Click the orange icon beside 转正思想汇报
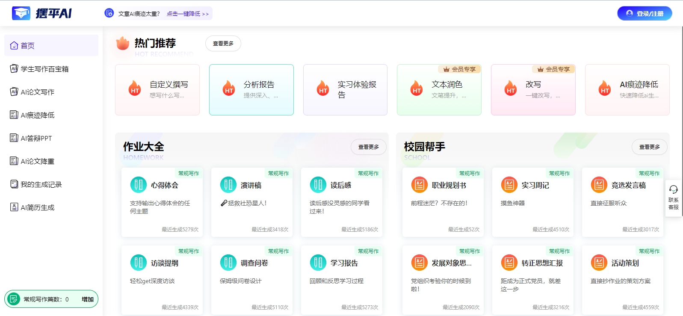Viewport: 683px width, 316px height. tap(509, 263)
